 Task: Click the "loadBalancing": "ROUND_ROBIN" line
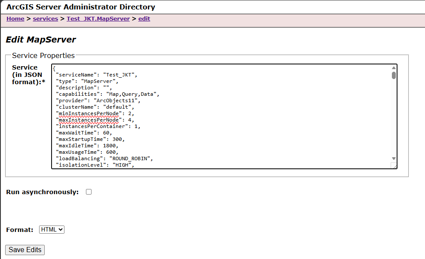tap(104, 159)
